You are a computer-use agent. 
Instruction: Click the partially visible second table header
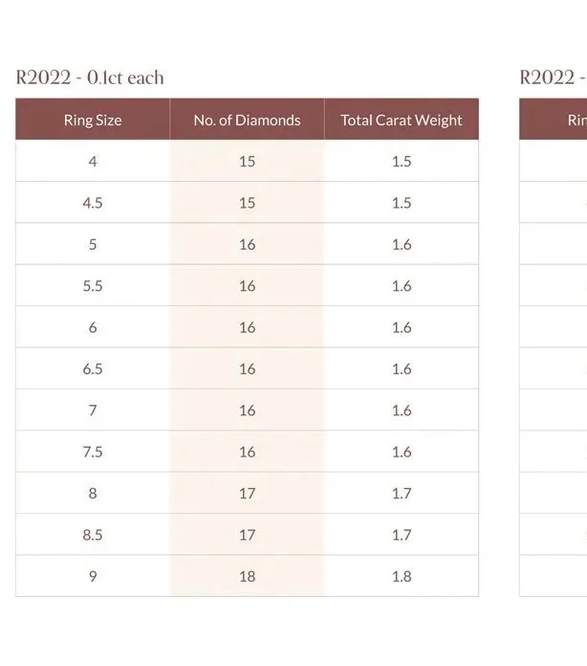(x=554, y=120)
